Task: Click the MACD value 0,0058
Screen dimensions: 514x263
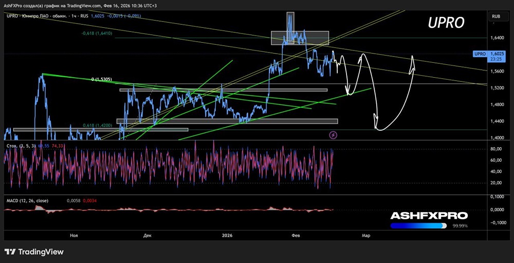Action: (x=73, y=200)
